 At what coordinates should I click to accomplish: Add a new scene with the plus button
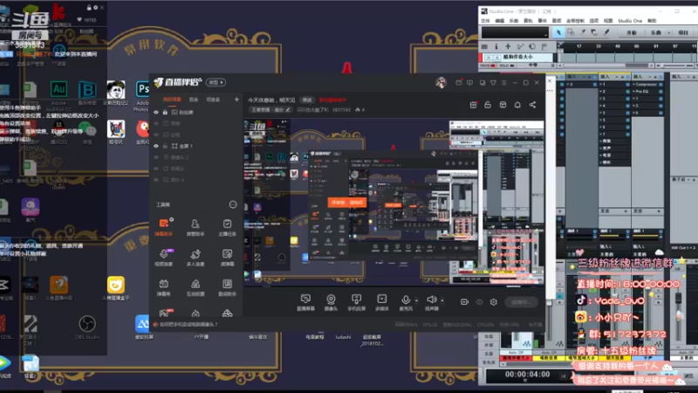(x=236, y=100)
